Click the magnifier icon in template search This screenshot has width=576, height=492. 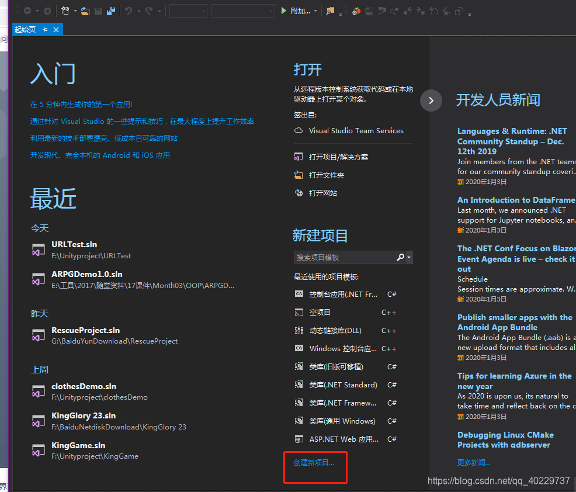[x=400, y=257]
